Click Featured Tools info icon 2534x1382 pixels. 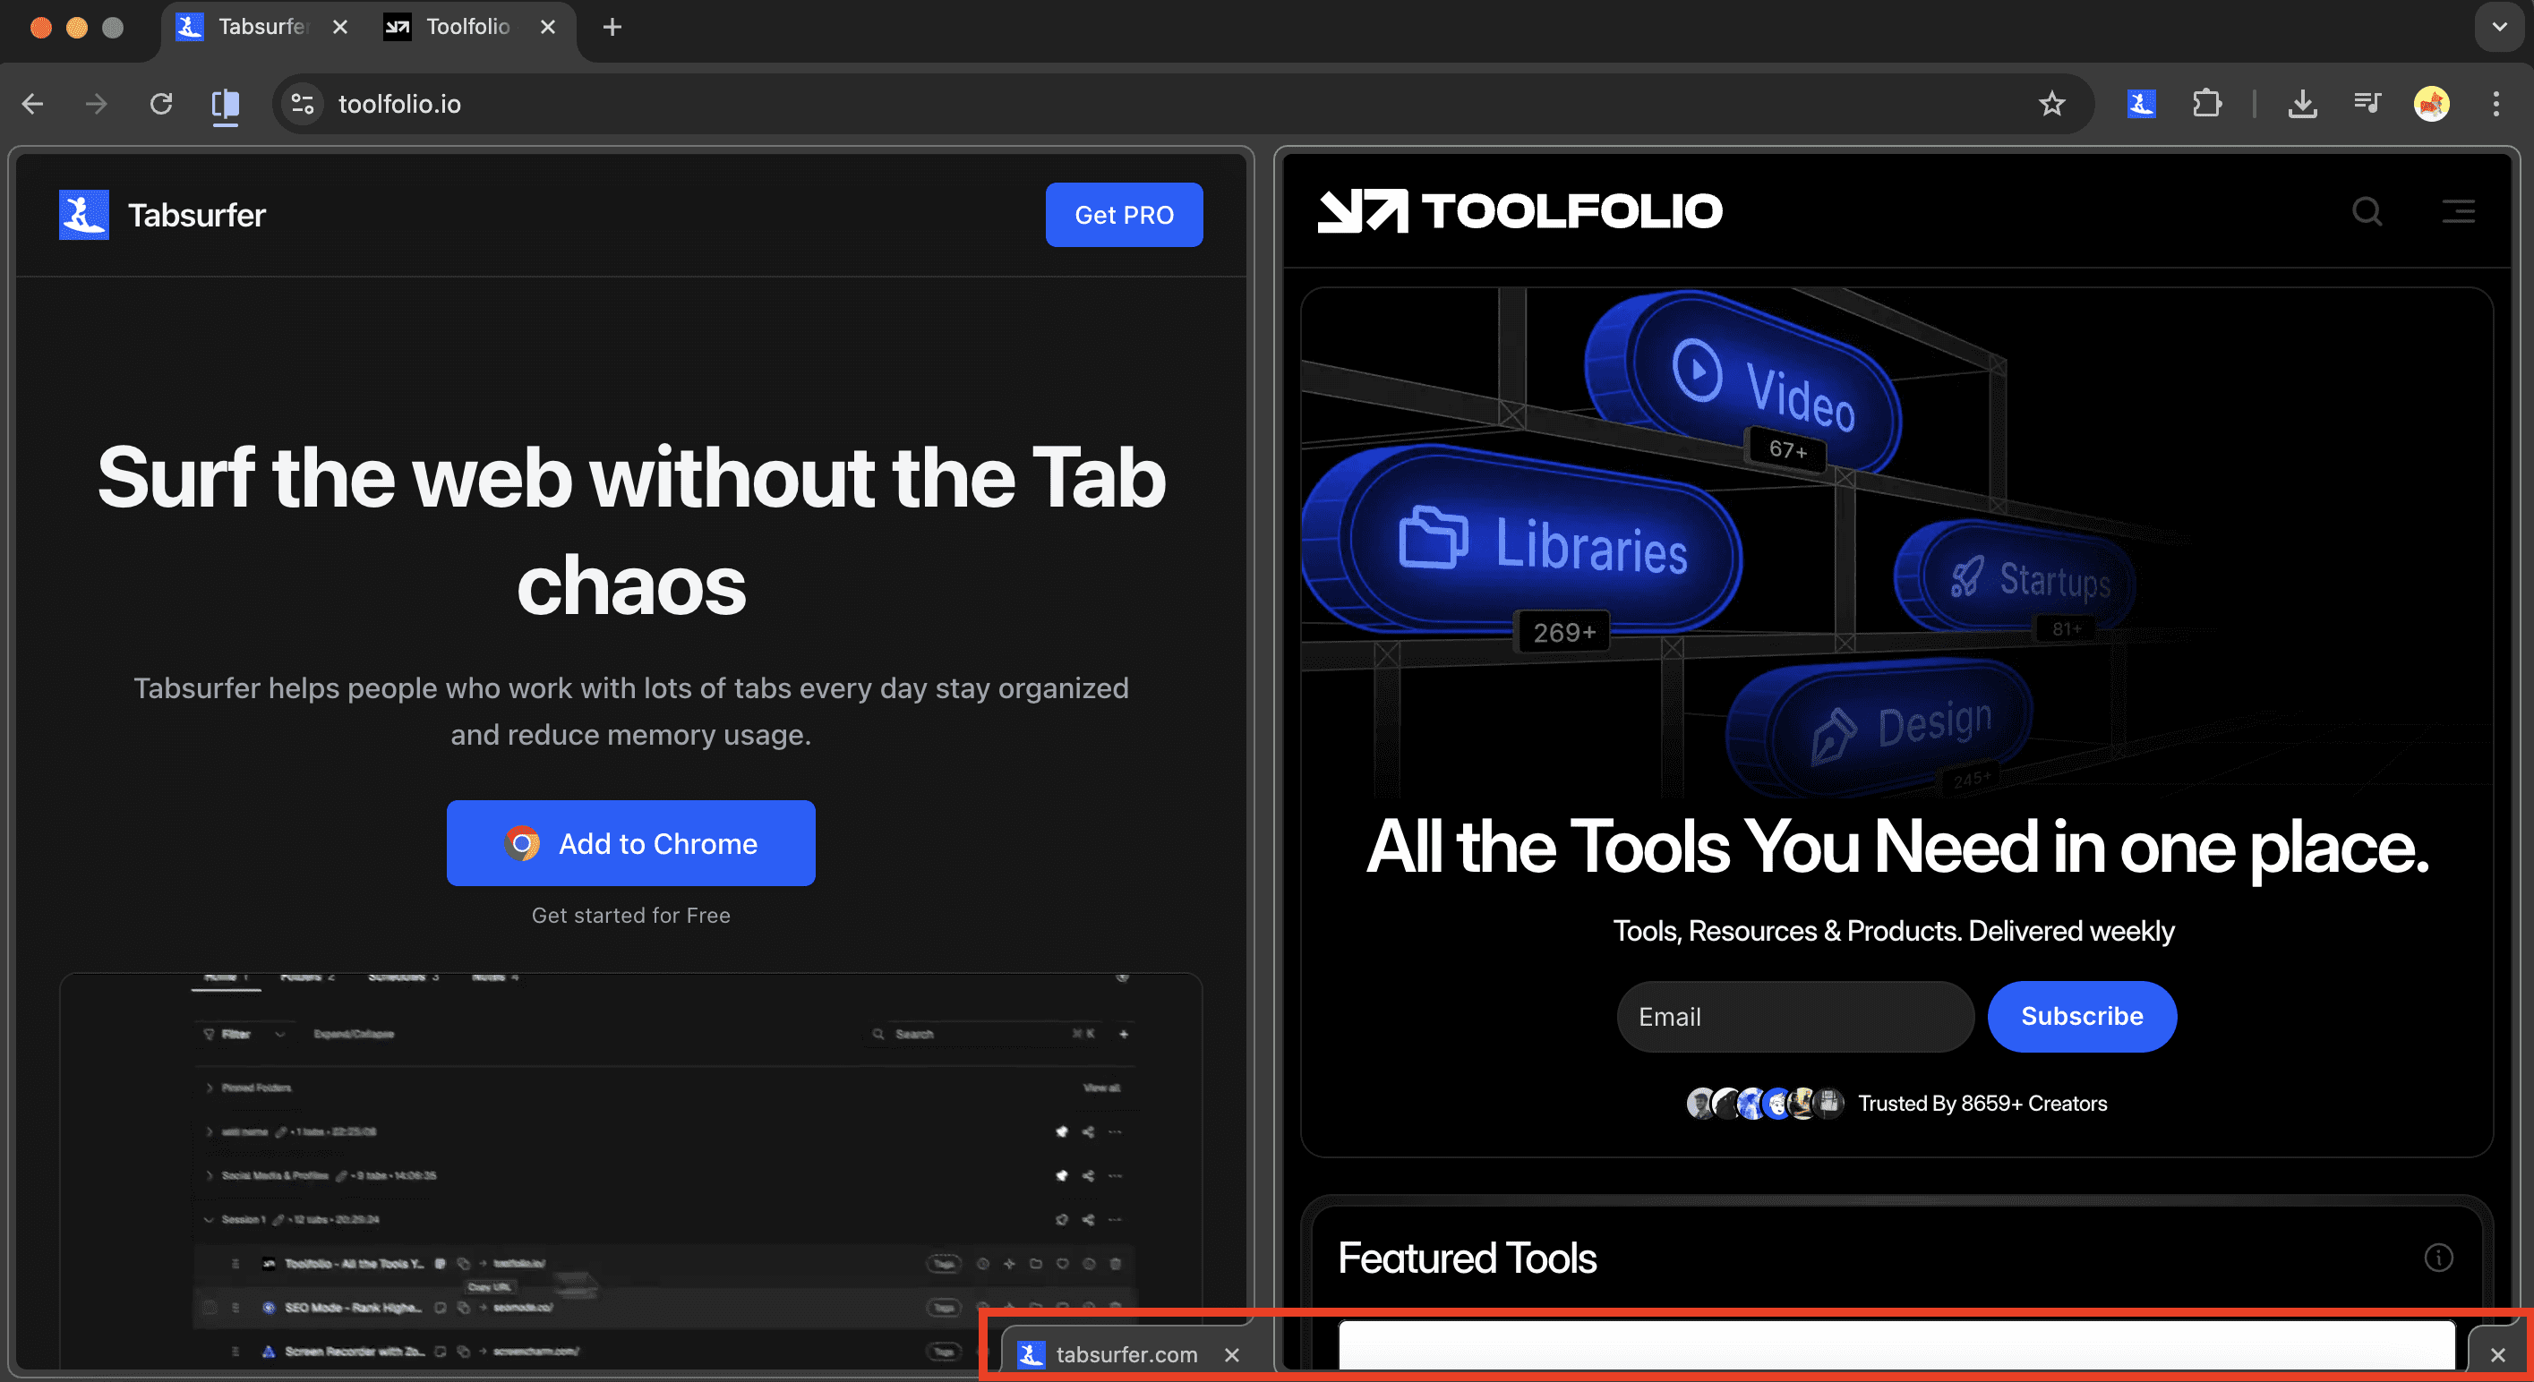[x=2437, y=1257]
